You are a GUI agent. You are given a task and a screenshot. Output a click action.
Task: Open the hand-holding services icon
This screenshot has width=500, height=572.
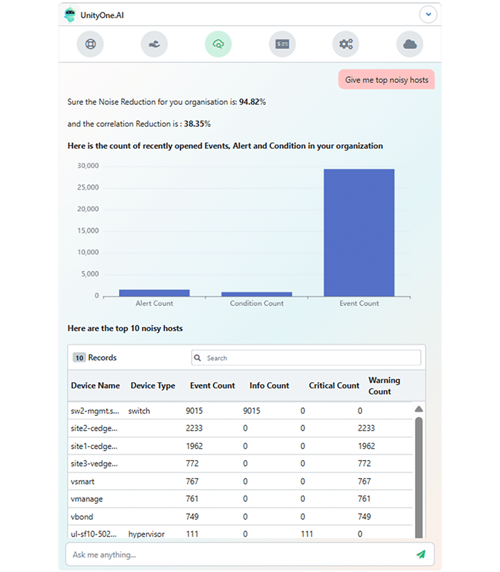click(x=154, y=44)
